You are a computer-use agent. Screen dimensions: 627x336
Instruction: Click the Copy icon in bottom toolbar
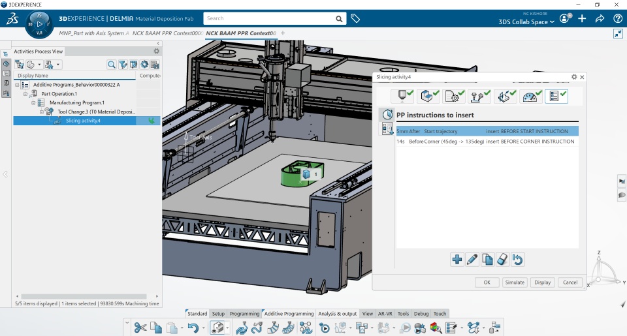pos(156,328)
